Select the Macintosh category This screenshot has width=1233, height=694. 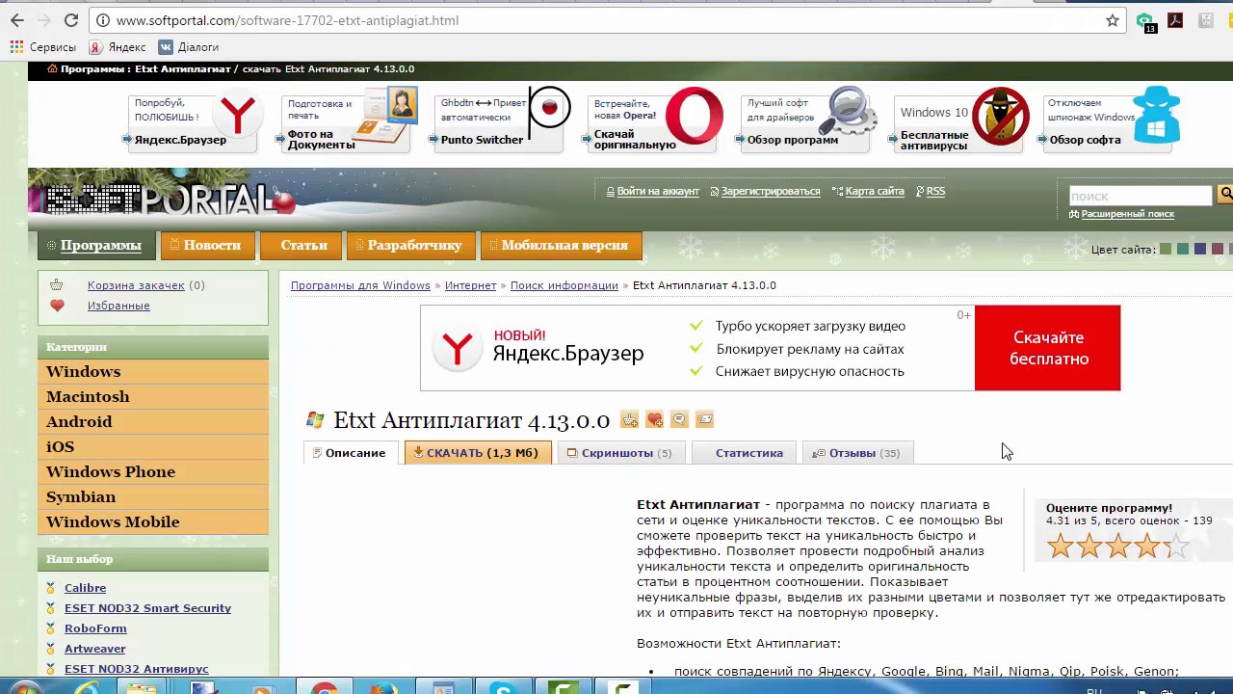tap(153, 396)
